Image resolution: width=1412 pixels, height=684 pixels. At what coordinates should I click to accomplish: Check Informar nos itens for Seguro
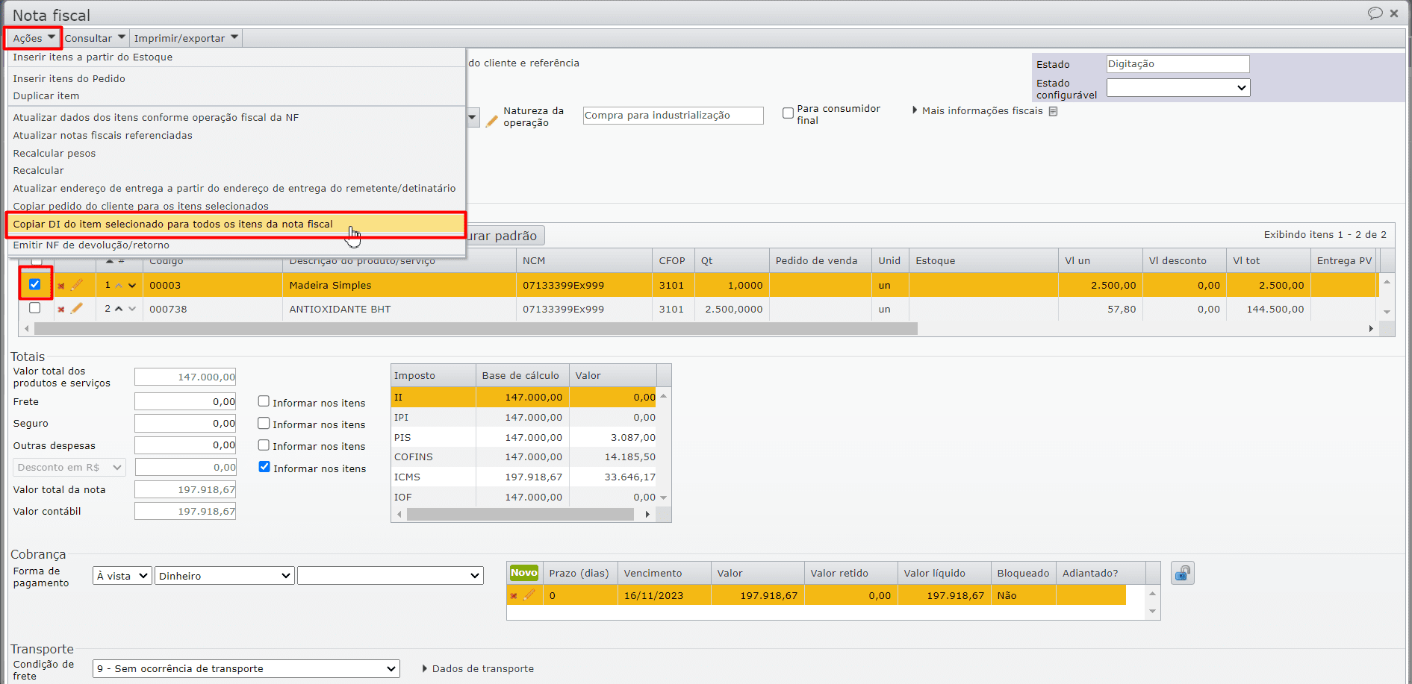pos(264,423)
